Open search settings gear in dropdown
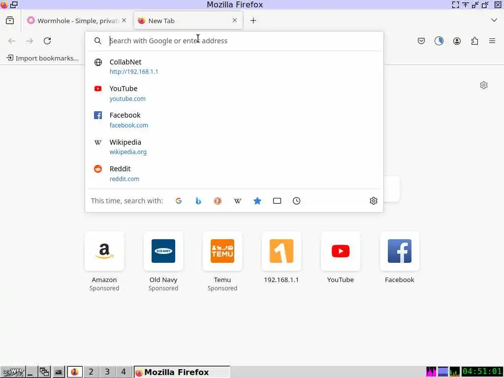504x378 pixels. pos(374,201)
